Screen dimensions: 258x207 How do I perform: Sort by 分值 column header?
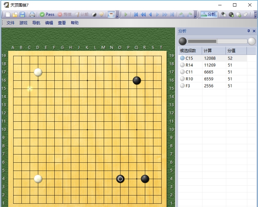(x=236, y=51)
